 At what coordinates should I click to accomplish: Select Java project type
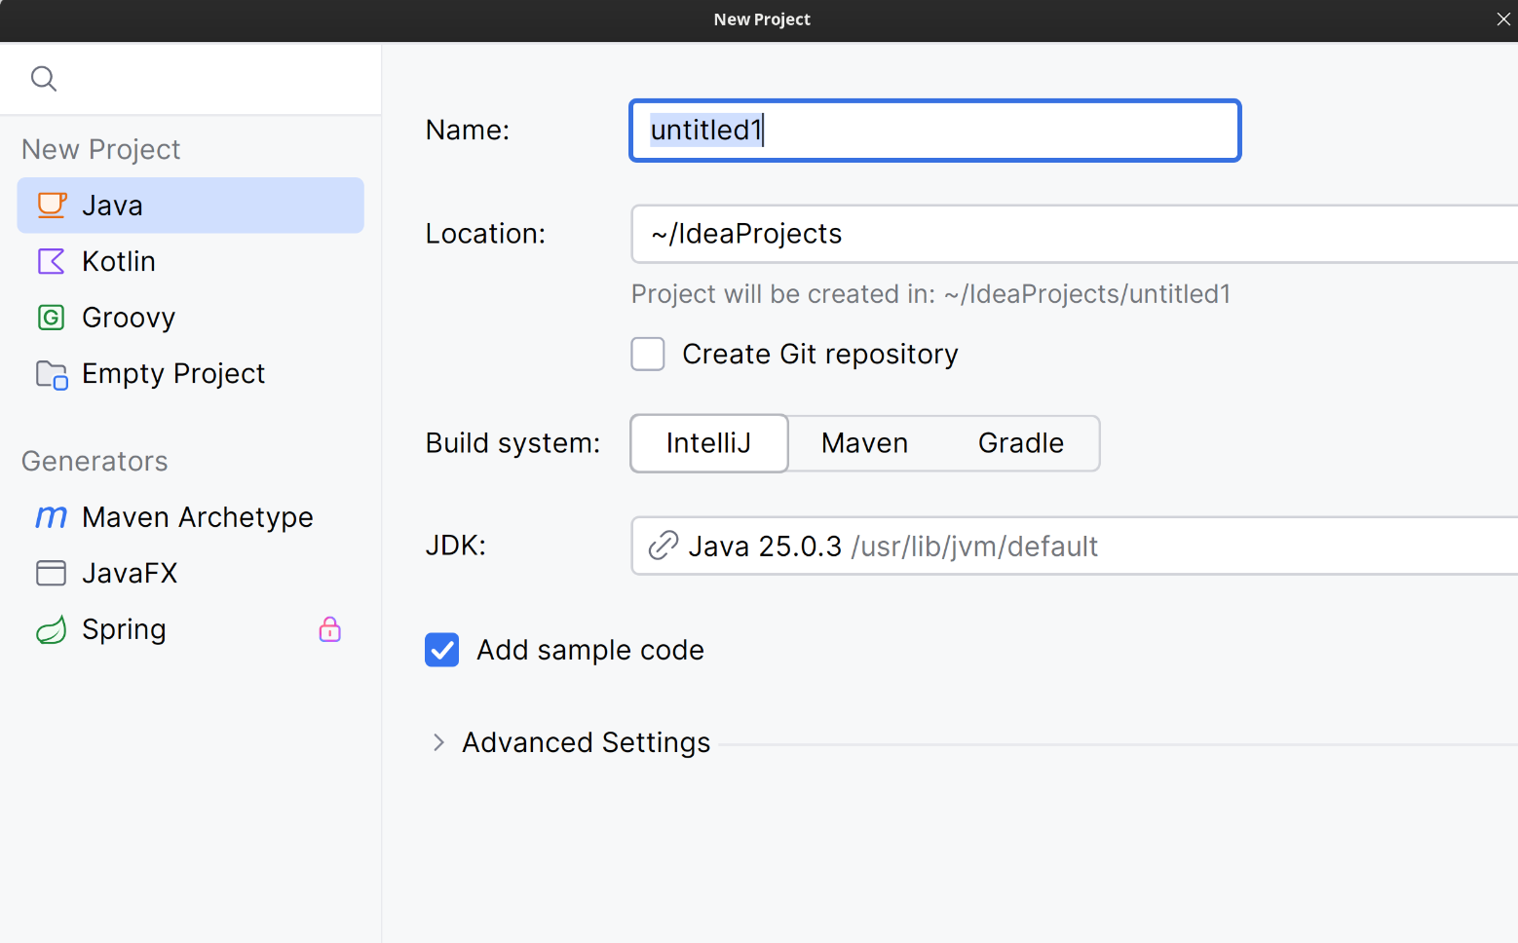(x=191, y=205)
